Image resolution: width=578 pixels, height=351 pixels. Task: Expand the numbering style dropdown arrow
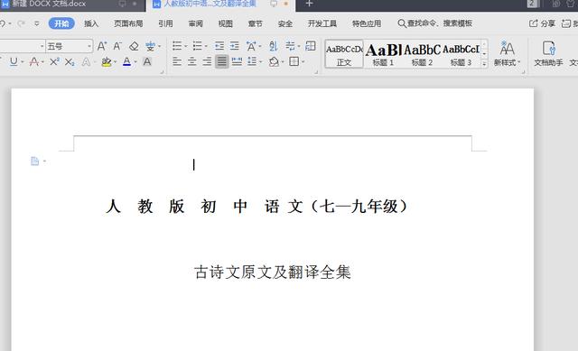[206, 46]
